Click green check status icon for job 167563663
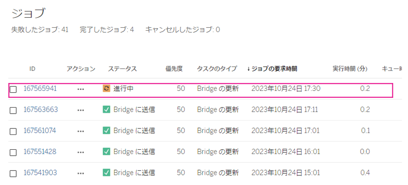The width and height of the screenshot is (408, 185). [x=107, y=109]
